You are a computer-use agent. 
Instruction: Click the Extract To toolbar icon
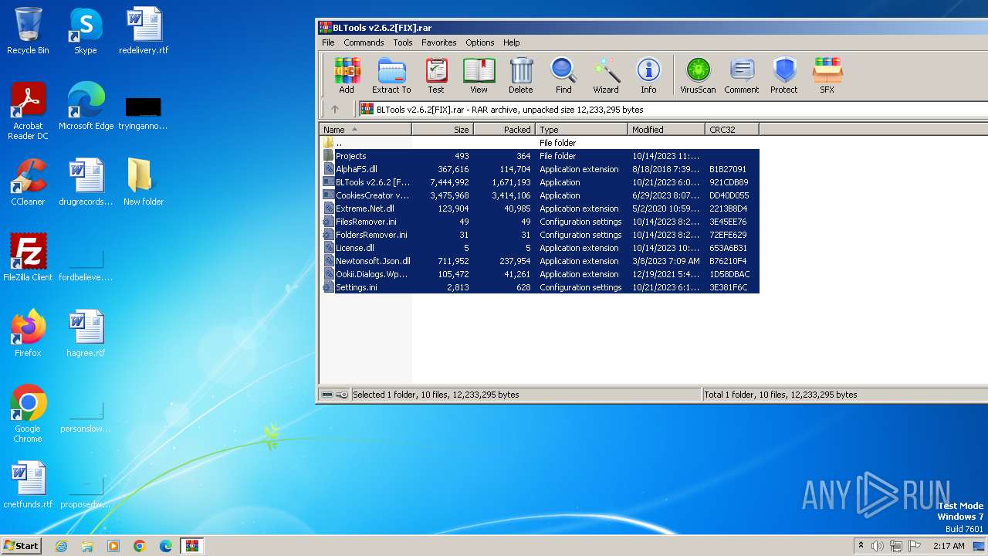tap(391, 76)
